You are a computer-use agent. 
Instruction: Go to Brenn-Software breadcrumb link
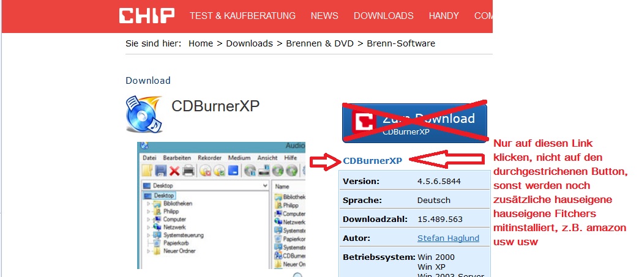401,43
